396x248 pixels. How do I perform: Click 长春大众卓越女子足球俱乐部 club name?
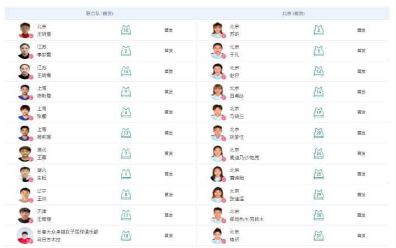68,232
